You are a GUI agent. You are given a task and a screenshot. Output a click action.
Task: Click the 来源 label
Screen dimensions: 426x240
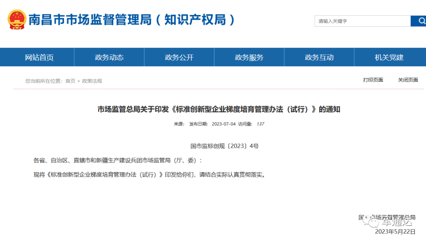coord(179,124)
